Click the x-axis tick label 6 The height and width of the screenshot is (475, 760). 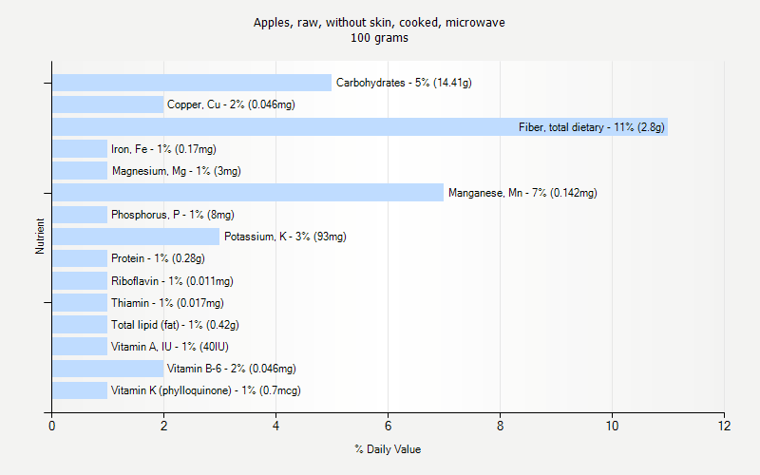[x=388, y=427]
